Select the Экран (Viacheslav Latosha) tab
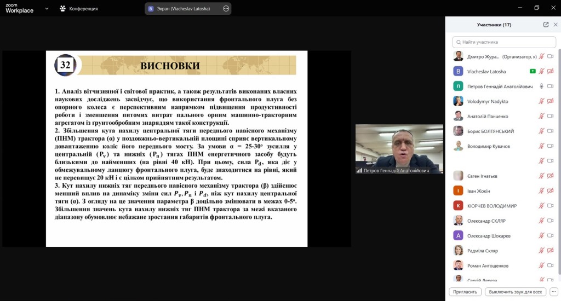Screen dimensions: 561x301 point(184,9)
